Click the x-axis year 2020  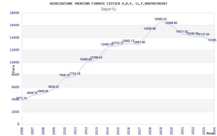(172, 131)
